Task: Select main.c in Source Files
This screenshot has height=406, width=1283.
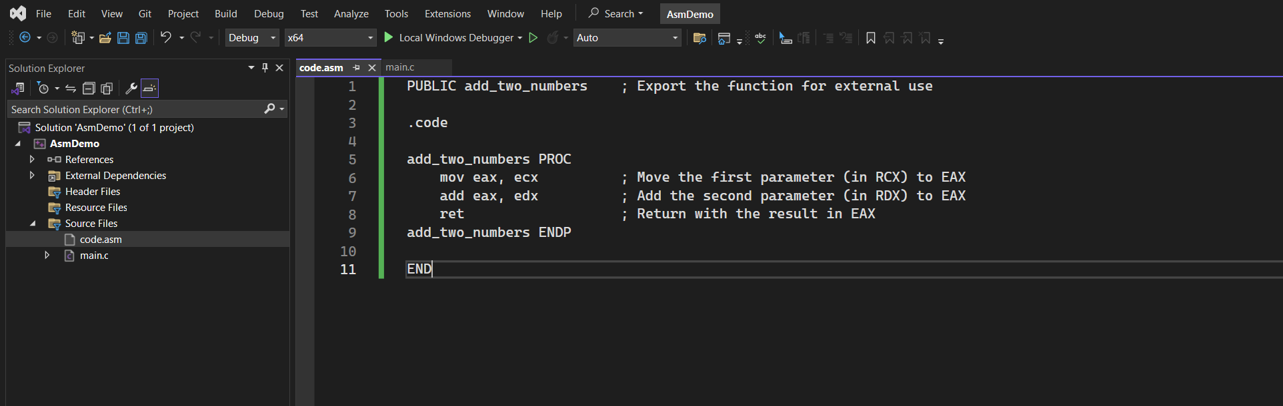Action: [94, 256]
